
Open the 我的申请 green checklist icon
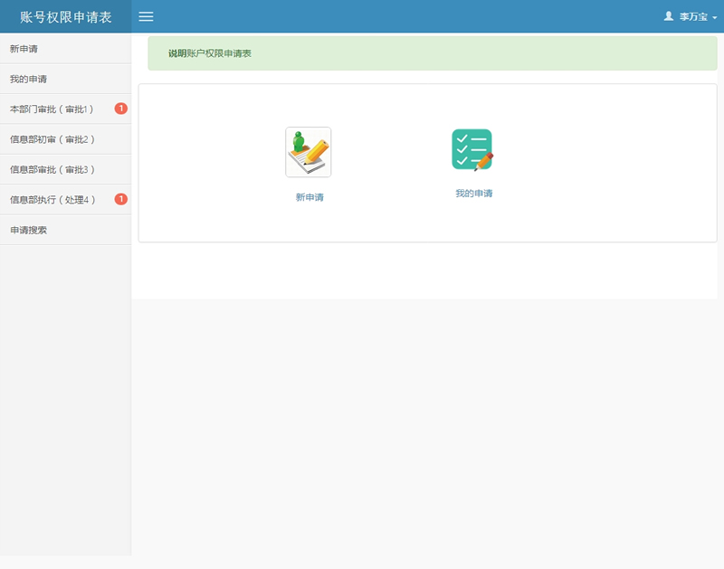pos(472,150)
